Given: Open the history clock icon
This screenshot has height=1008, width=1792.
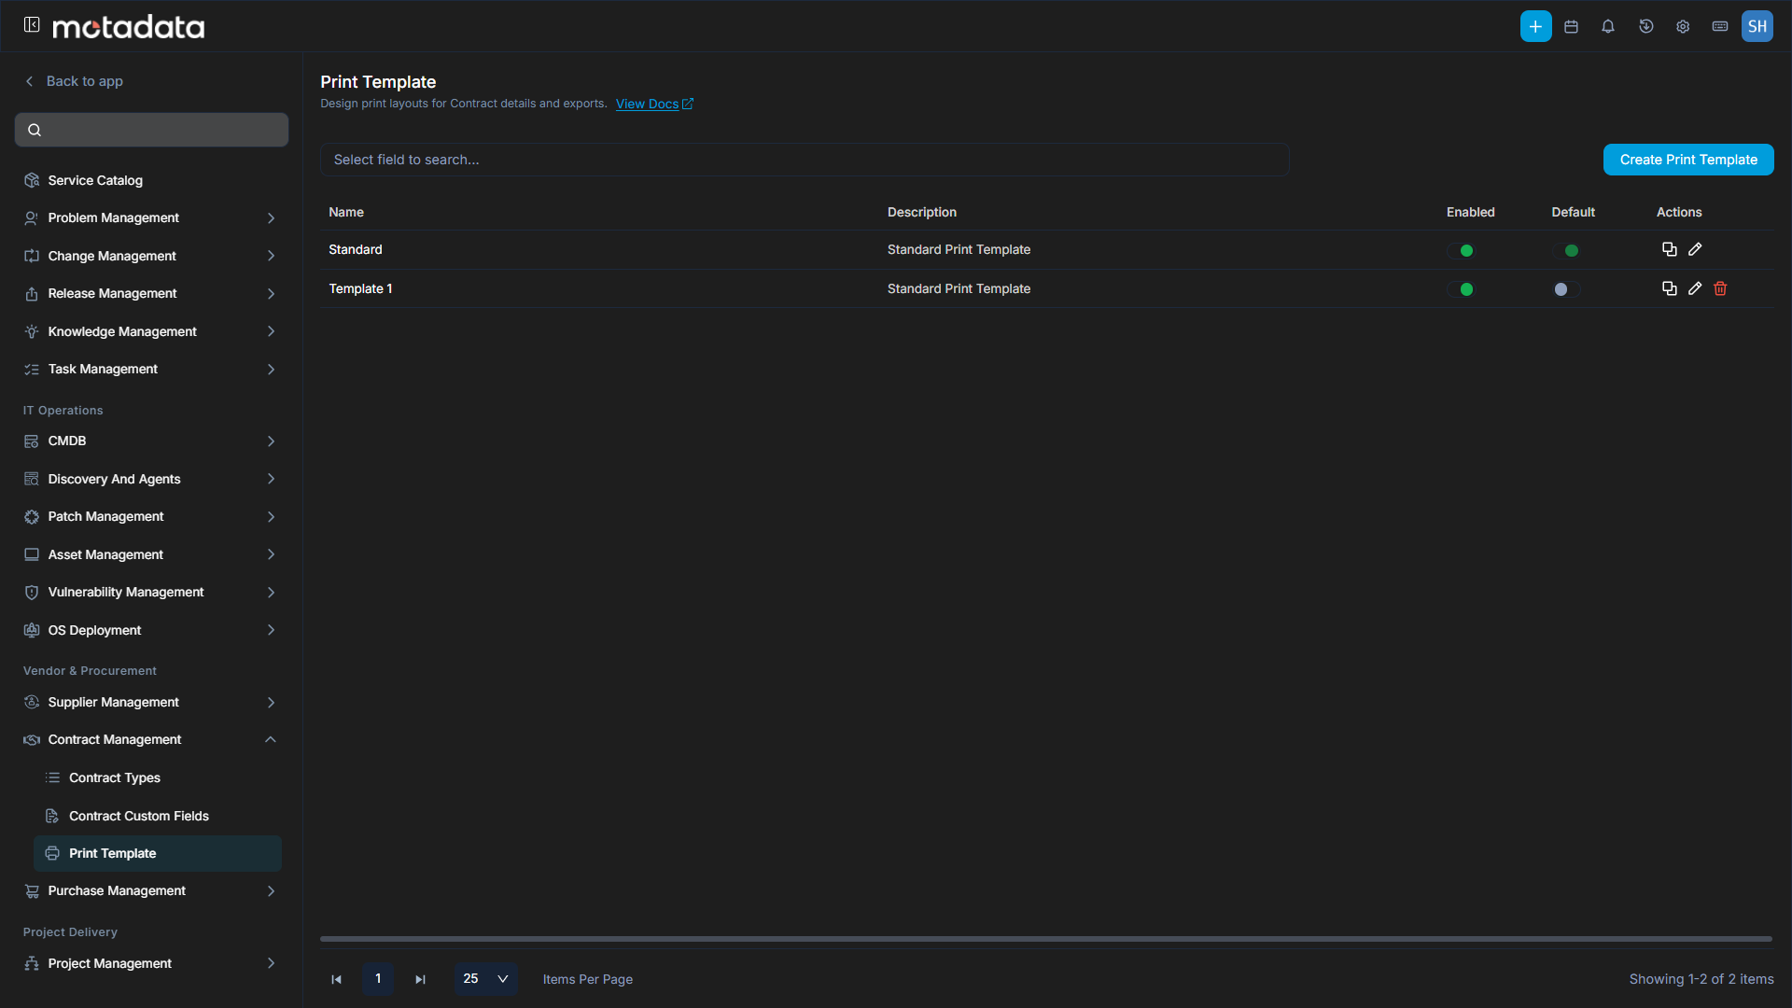Looking at the screenshot, I should coord(1646,26).
